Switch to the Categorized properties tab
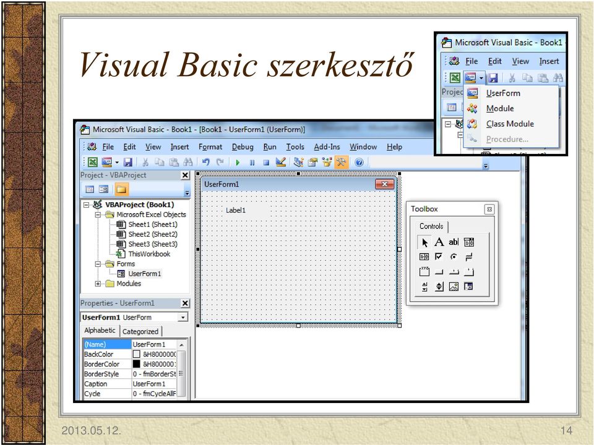The width and height of the screenshot is (594, 445). (x=140, y=331)
